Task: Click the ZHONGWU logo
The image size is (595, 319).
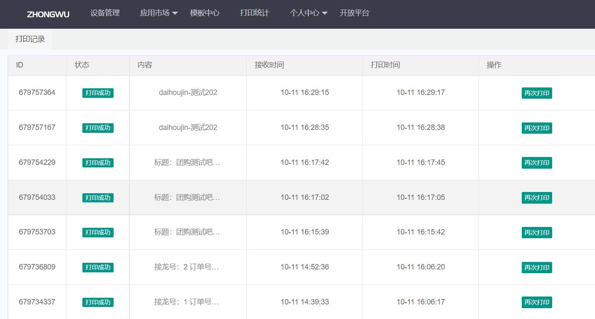Action: pyautogui.click(x=48, y=14)
